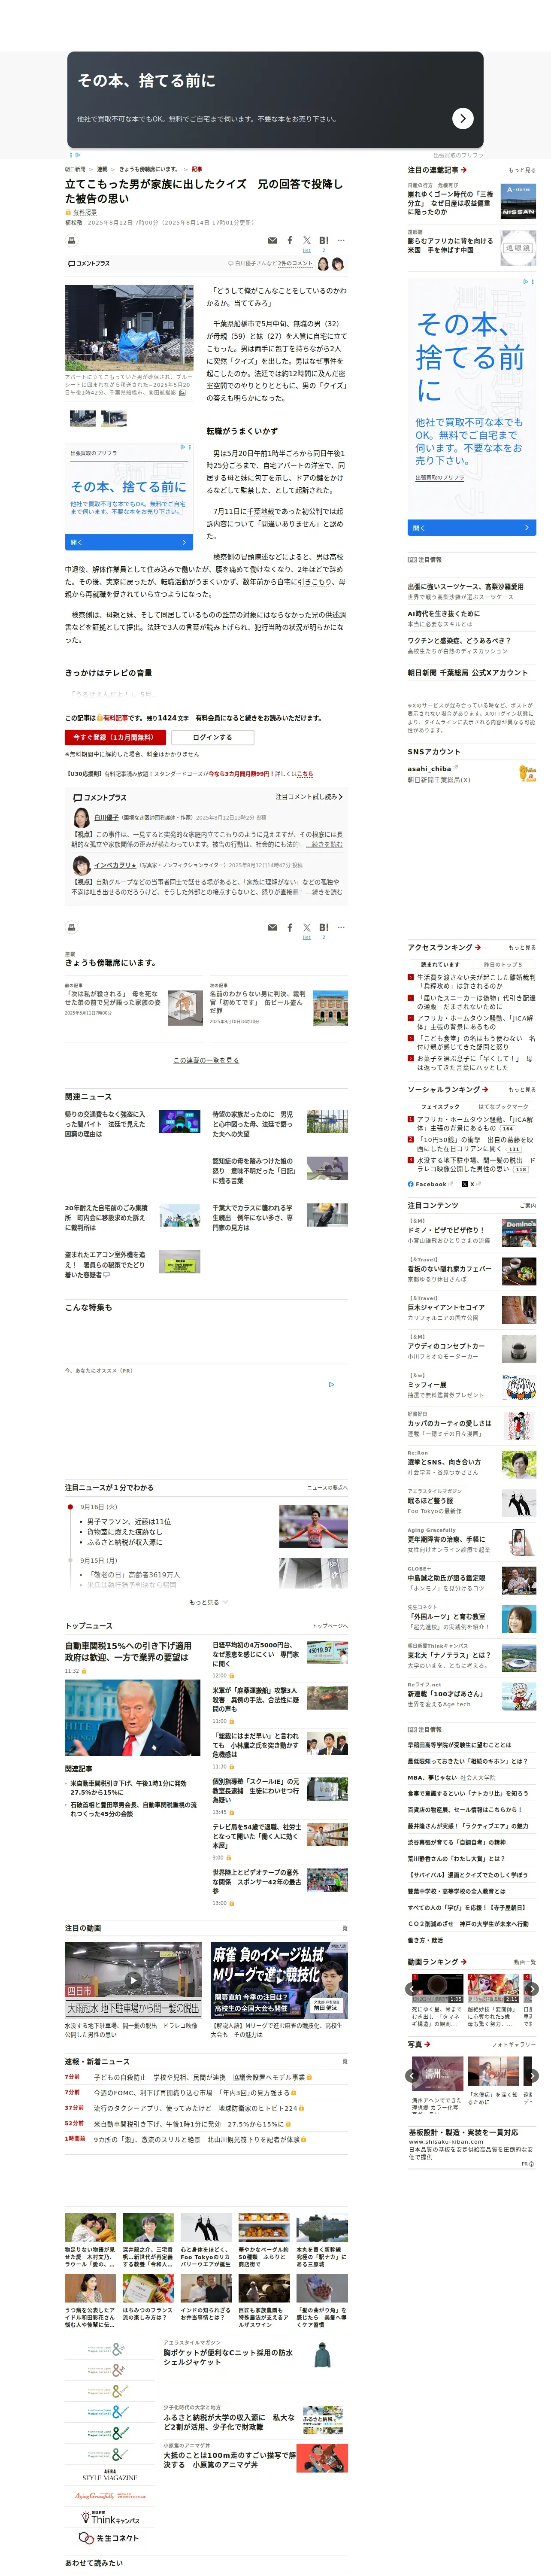Open 連載 breadcrumb link

[x=102, y=169]
